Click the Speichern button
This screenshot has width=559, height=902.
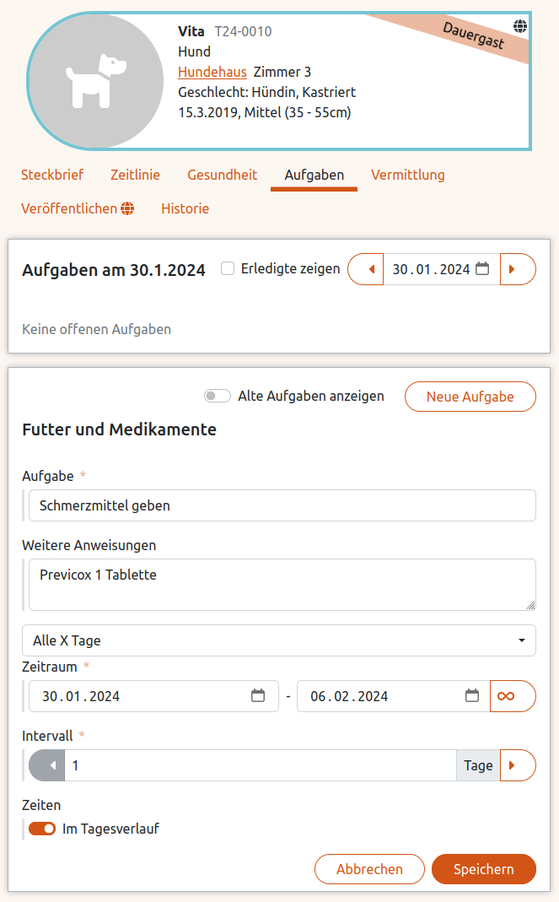click(x=483, y=868)
